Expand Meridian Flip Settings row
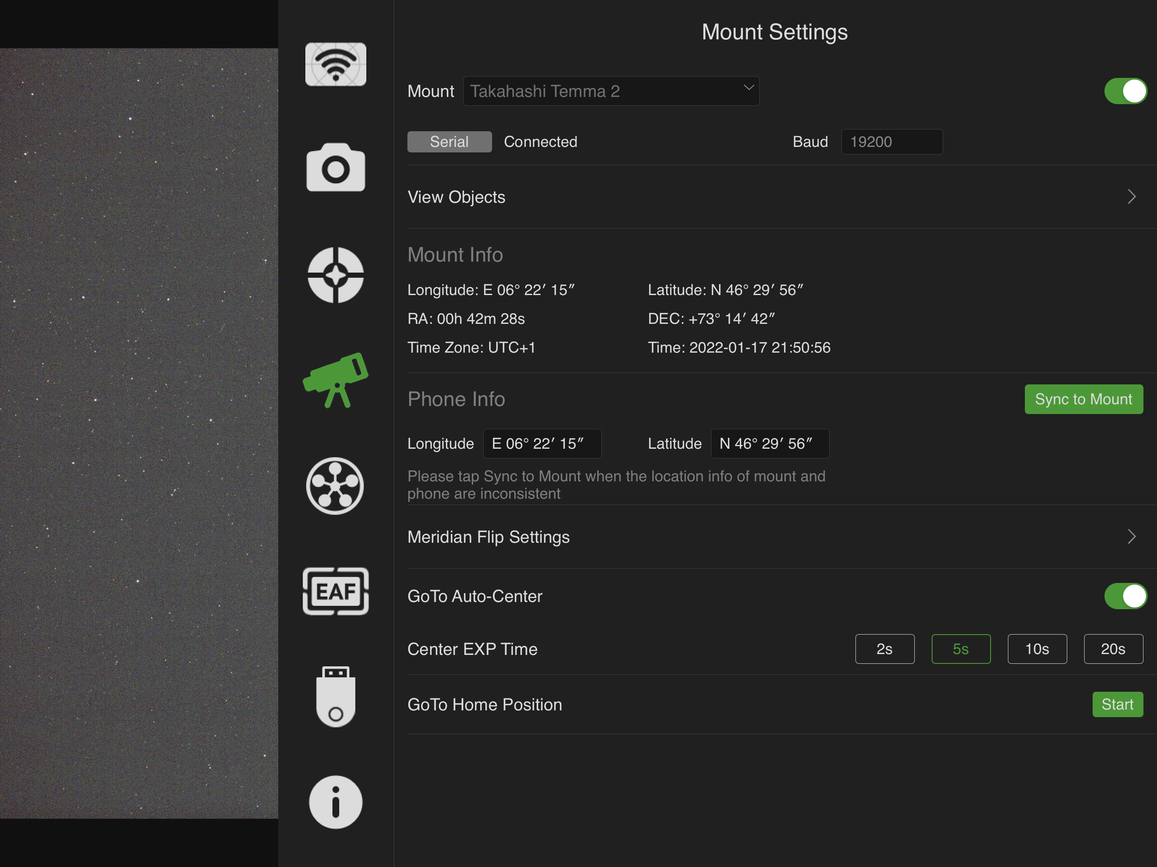 click(x=774, y=537)
